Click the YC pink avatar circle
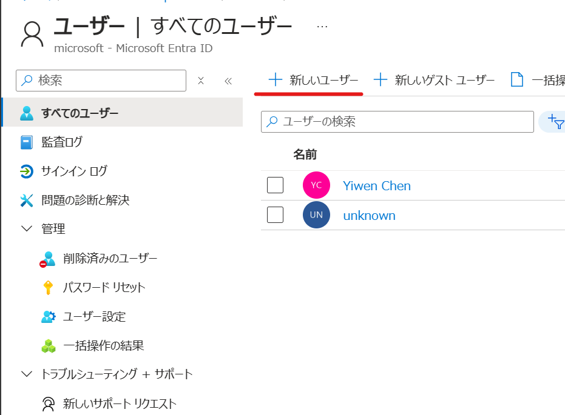The image size is (565, 415). (x=316, y=185)
